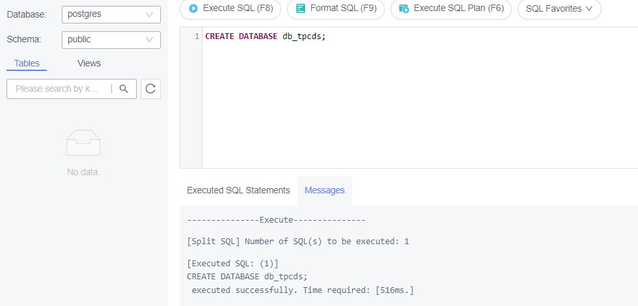Click the magnifier search icon
Screen dimensions: 638x306
(124, 89)
